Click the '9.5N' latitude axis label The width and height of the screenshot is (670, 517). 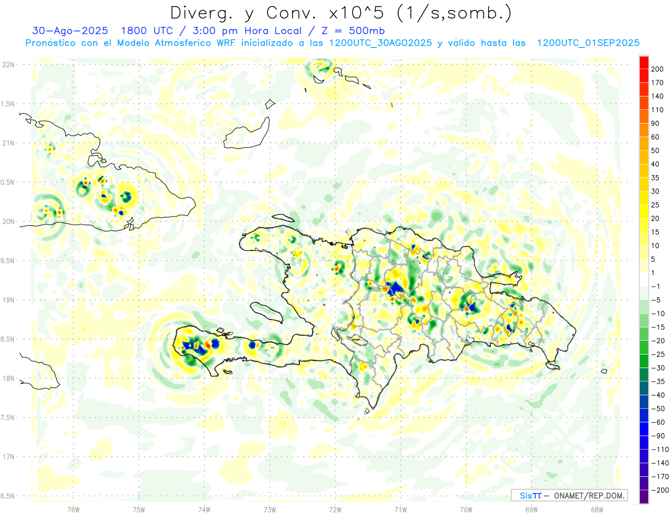click(8, 260)
